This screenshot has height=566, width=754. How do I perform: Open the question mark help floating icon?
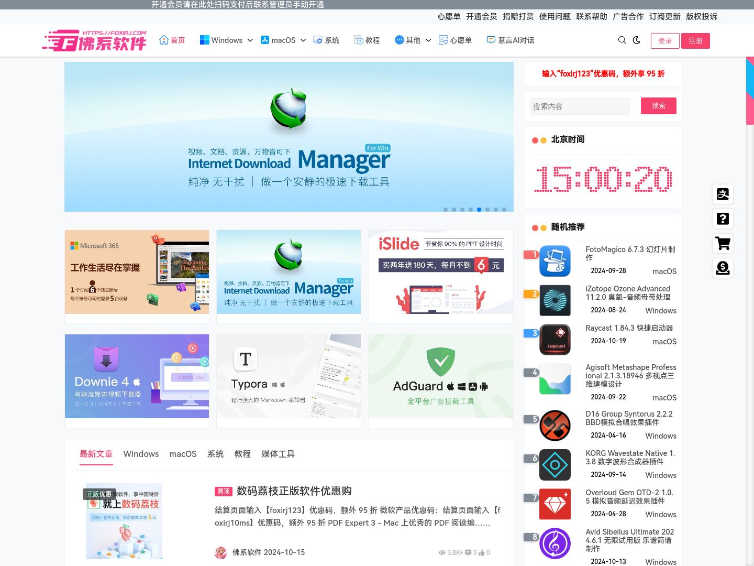coord(723,219)
